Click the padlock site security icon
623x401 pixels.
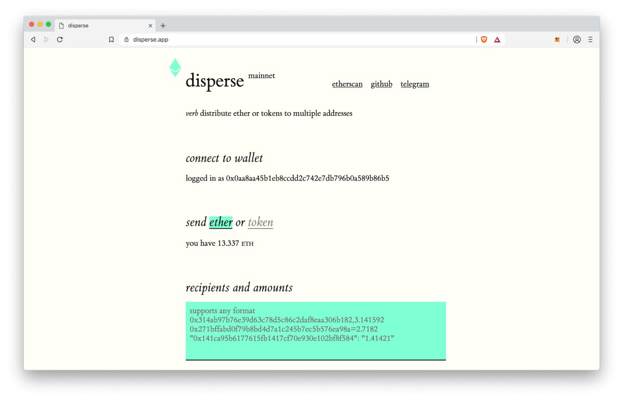pos(126,39)
